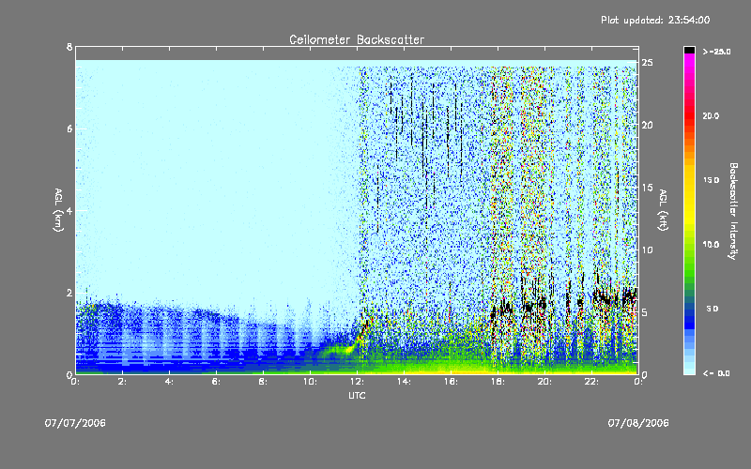Click the '<- 0.0' colorbar minimum label
The height and width of the screenshot is (469, 751).
tap(716, 373)
